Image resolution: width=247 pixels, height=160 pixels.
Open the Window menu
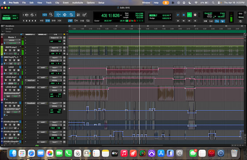tap(146, 3)
